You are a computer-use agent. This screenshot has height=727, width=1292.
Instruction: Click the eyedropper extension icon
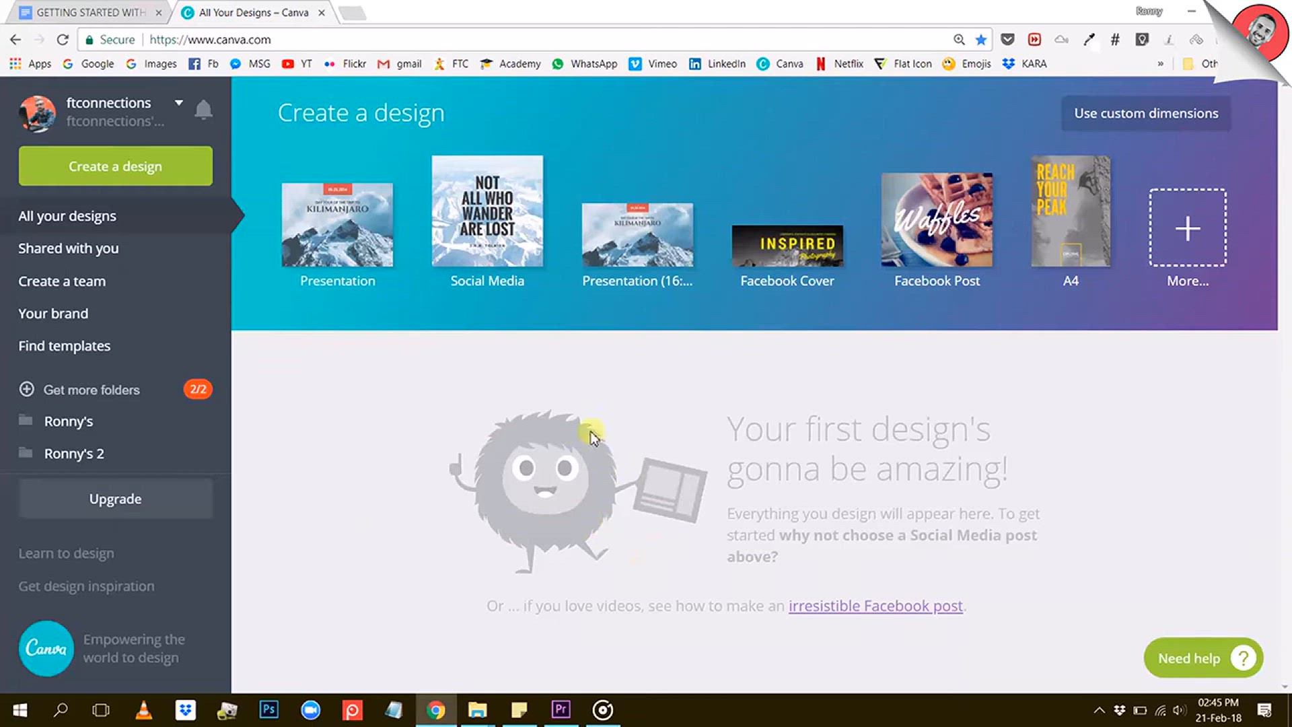1089,40
